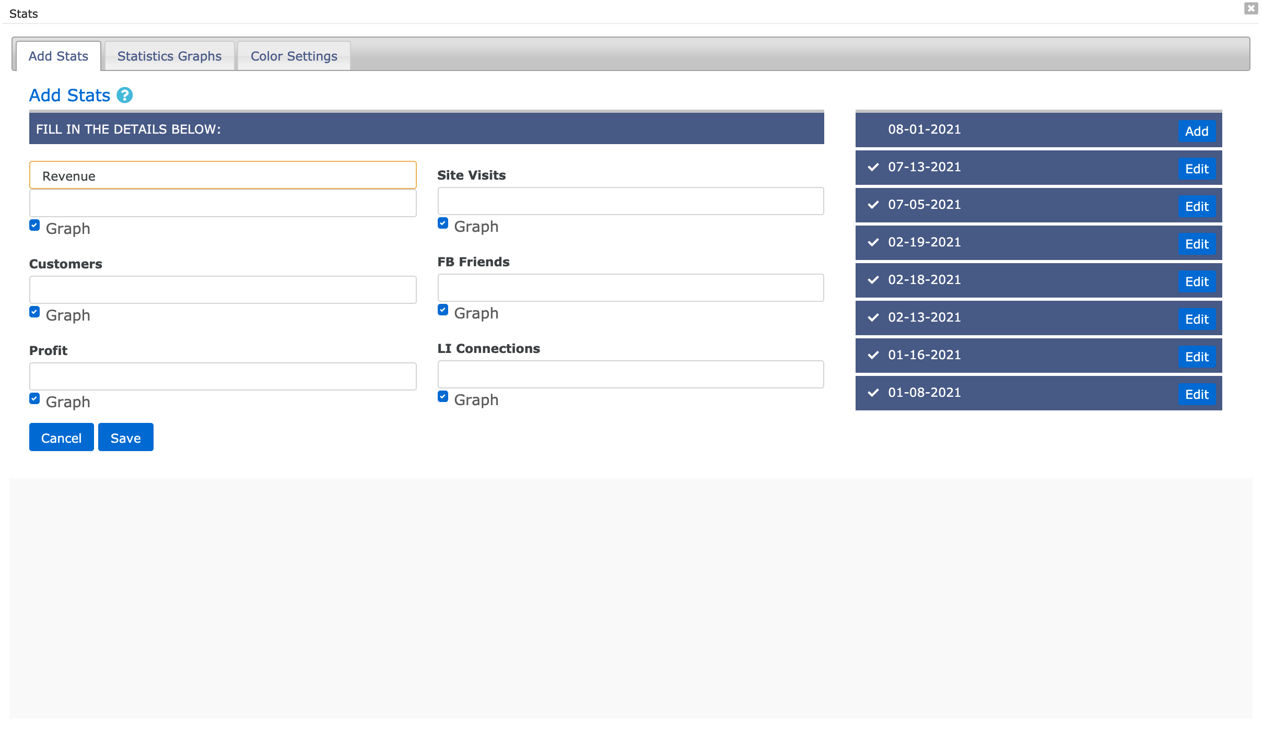The height and width of the screenshot is (732, 1263).
Task: Edit the 01-16-2021 stats entry
Action: coord(1196,357)
